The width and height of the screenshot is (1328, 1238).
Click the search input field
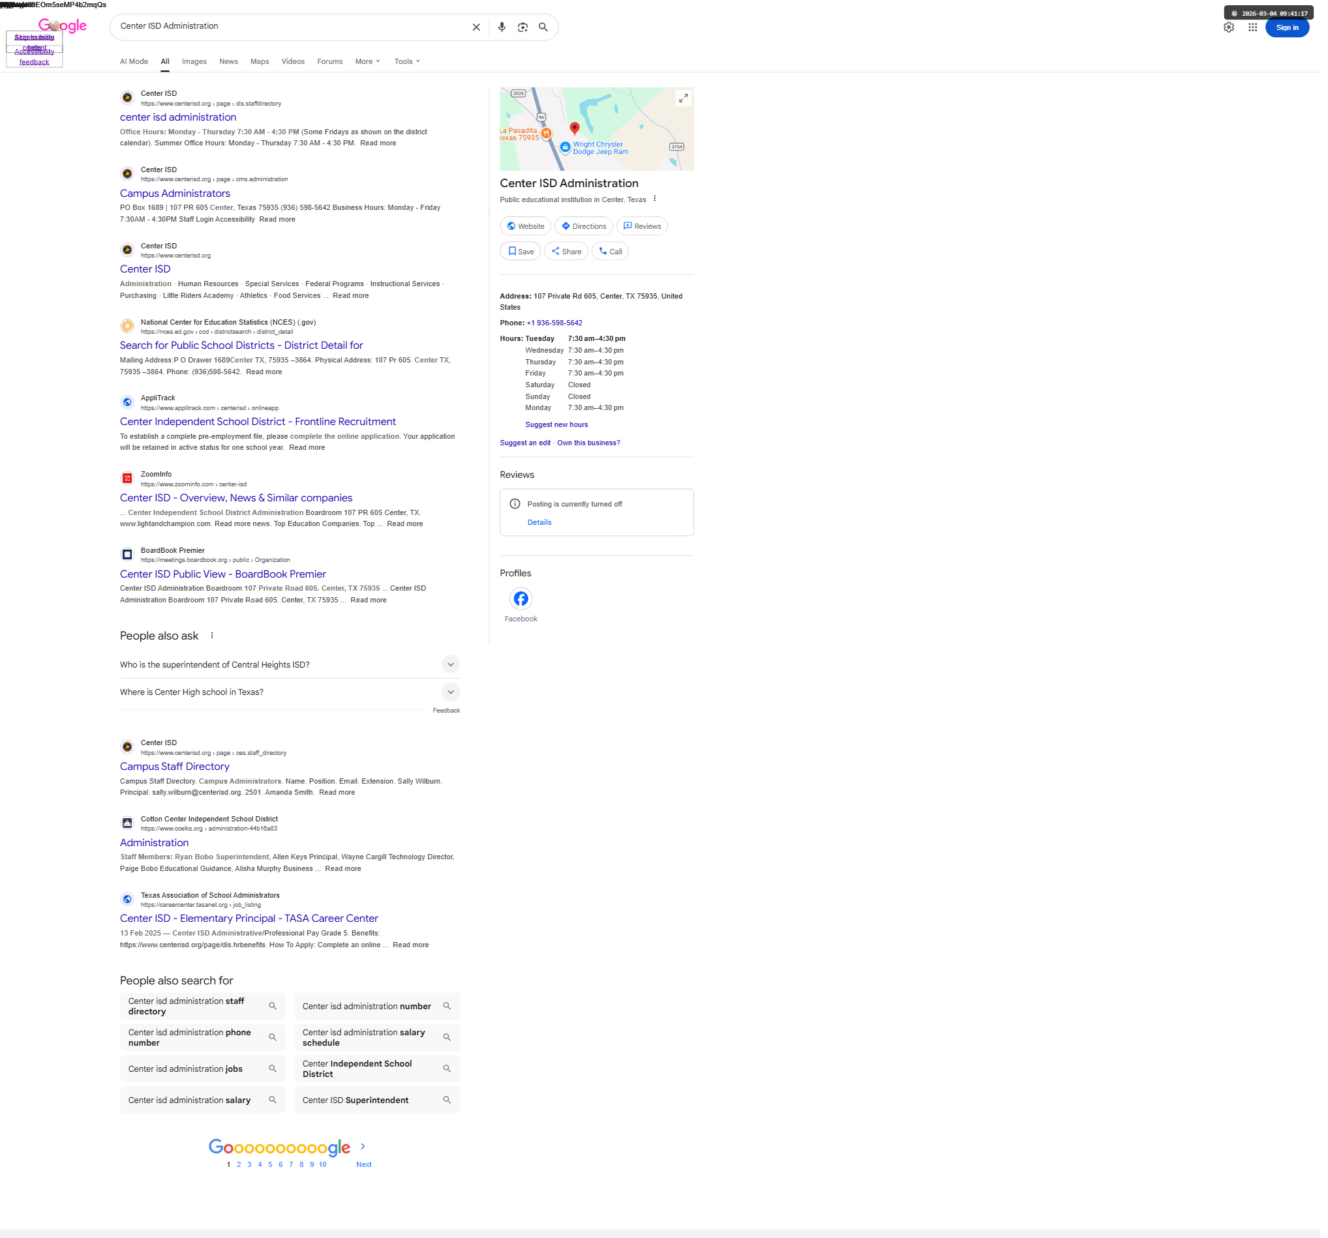287,27
